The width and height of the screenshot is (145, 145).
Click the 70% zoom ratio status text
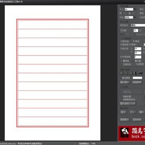pyautogui.click(x=87, y=143)
